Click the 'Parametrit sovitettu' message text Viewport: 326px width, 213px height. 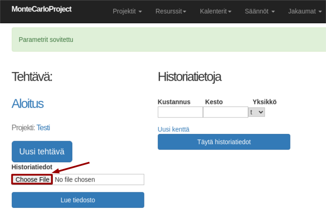(x=46, y=39)
